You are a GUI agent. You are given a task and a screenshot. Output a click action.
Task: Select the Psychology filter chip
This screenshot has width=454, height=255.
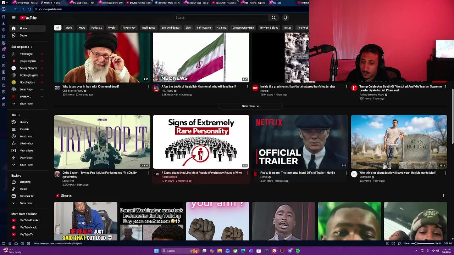[x=129, y=28]
